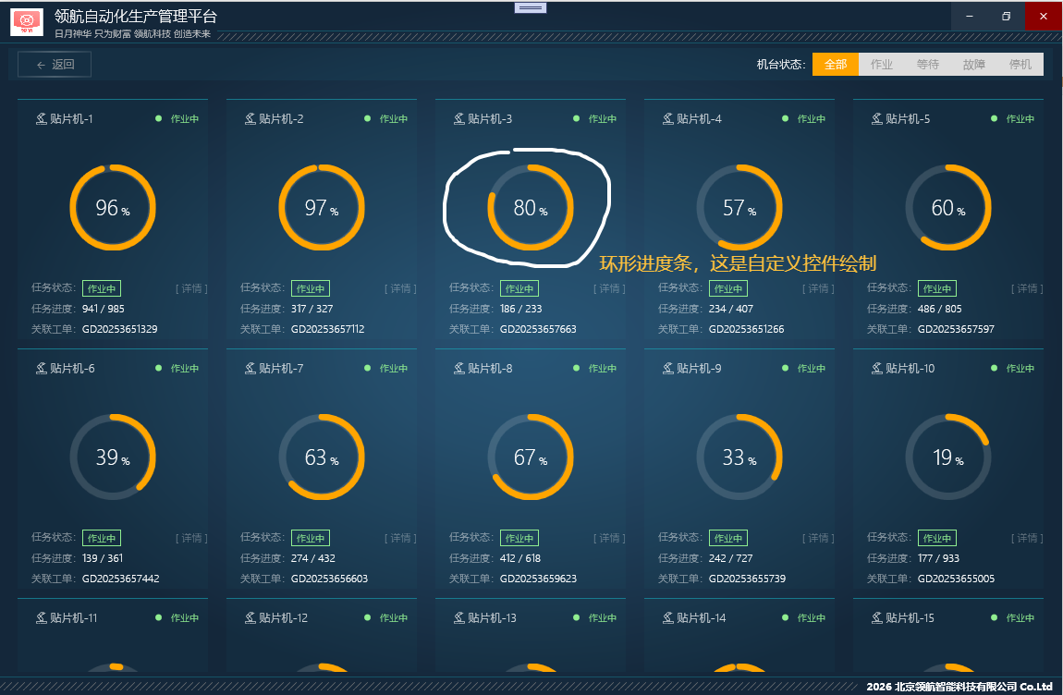Click the 贴片机-11 machine icon
The height and width of the screenshot is (695, 1063).
tap(42, 617)
